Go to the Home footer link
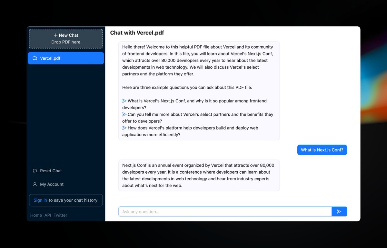Viewport: 387px width, 248px height. [36, 215]
